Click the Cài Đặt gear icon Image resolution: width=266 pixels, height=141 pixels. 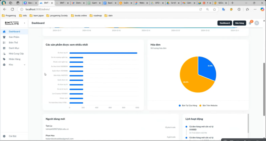(4, 136)
